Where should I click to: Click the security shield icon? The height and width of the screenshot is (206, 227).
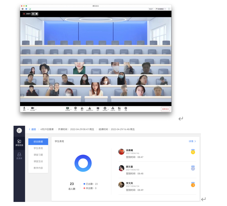(75, 108)
